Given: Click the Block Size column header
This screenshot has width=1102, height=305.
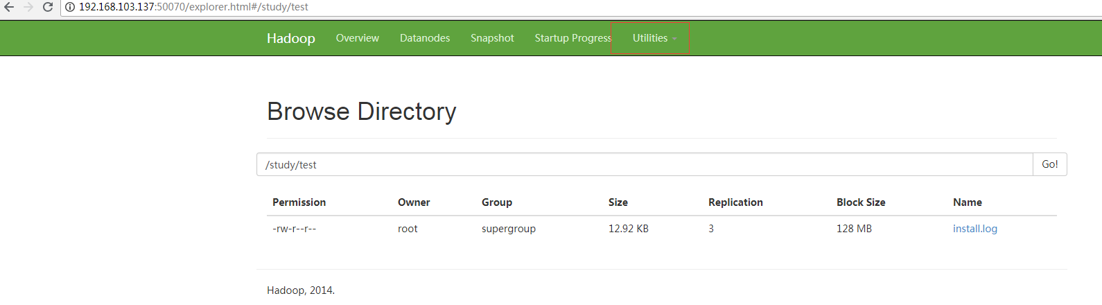Looking at the screenshot, I should click(x=861, y=202).
